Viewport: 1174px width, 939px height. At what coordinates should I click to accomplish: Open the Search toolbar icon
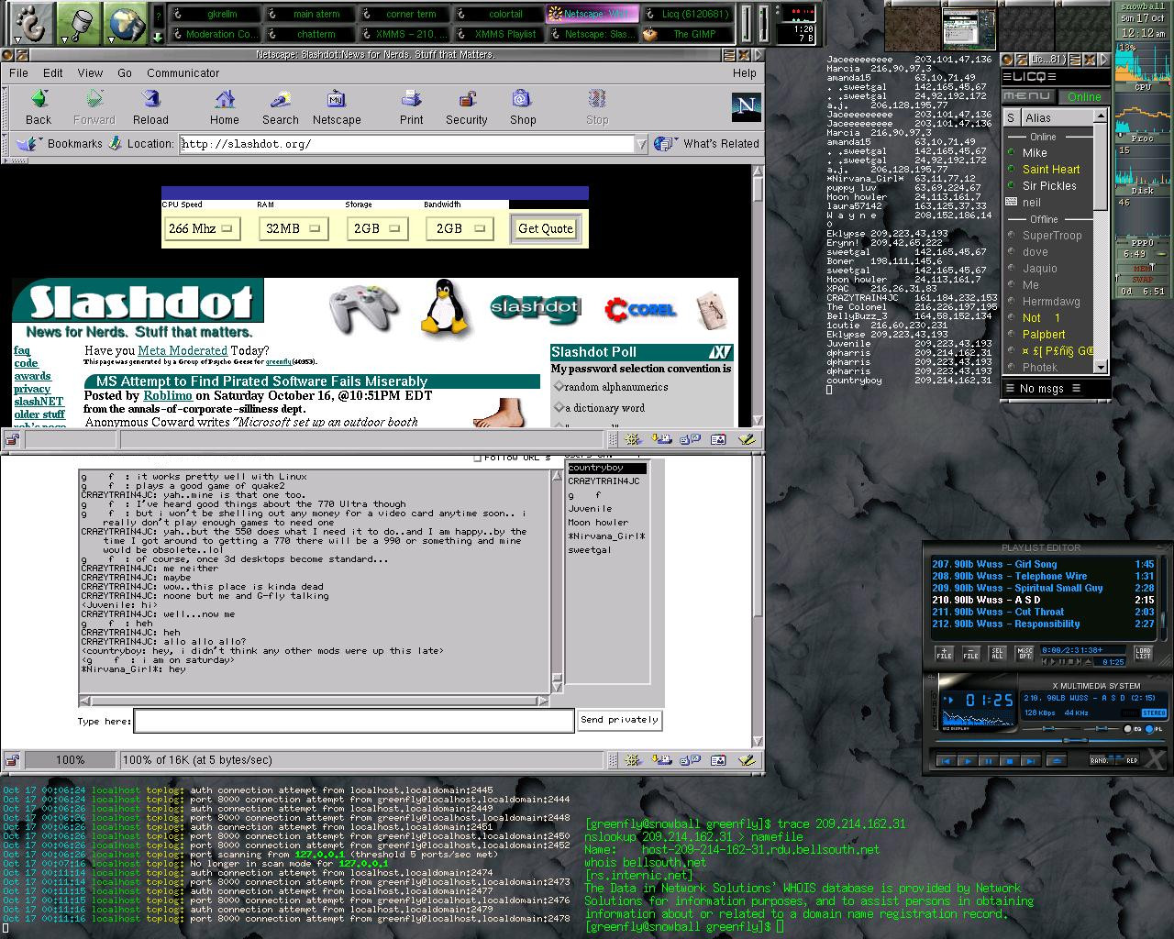point(280,107)
